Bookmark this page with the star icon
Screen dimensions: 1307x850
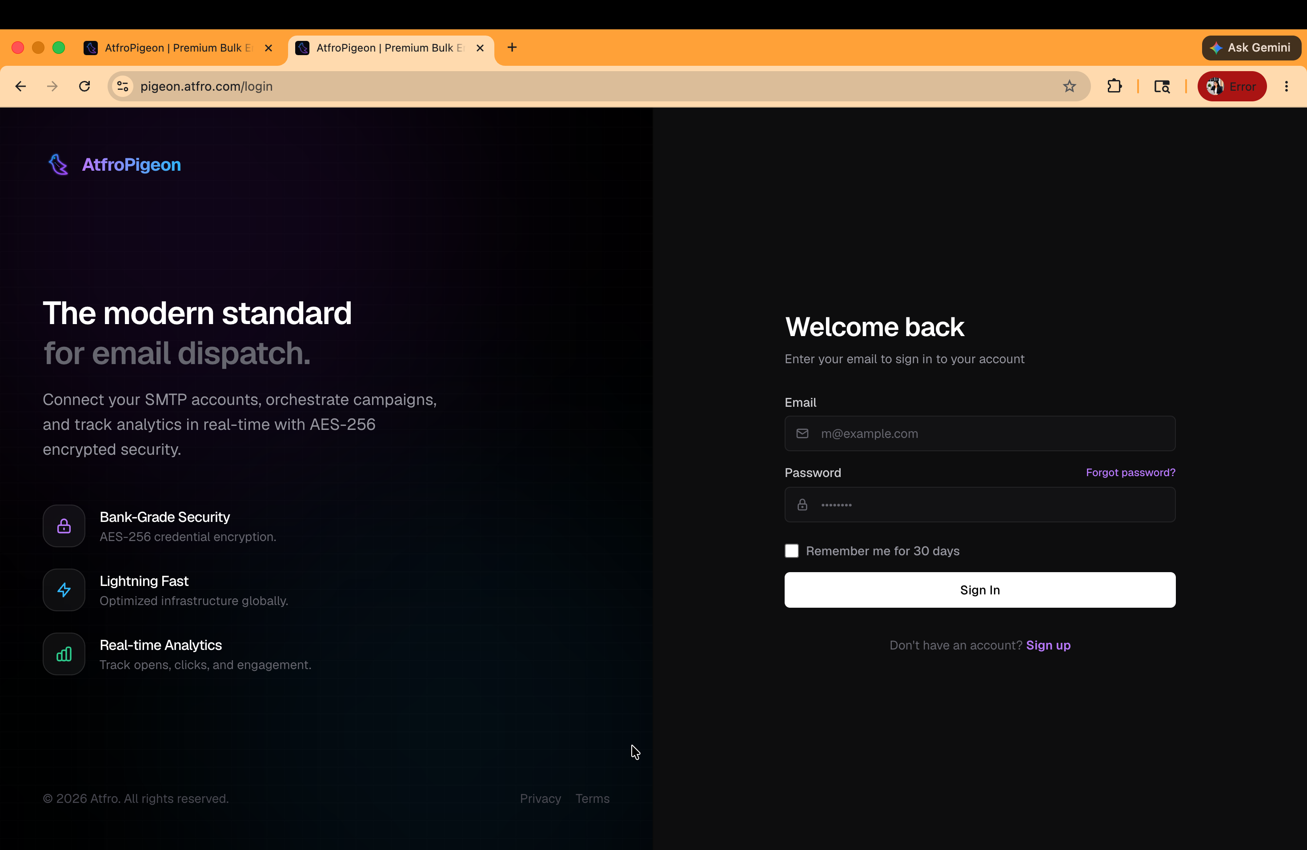(1069, 86)
